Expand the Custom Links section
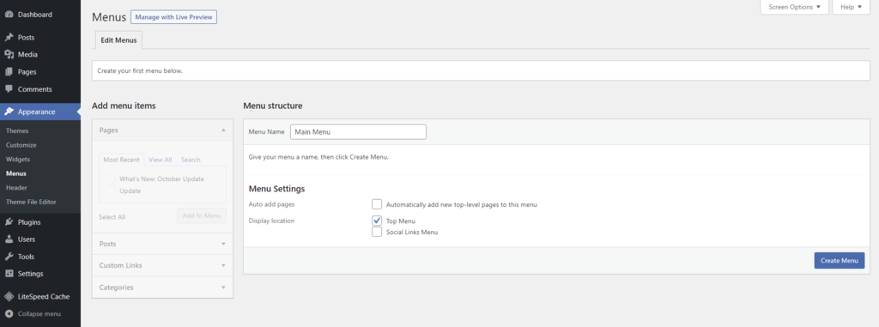 (162, 265)
